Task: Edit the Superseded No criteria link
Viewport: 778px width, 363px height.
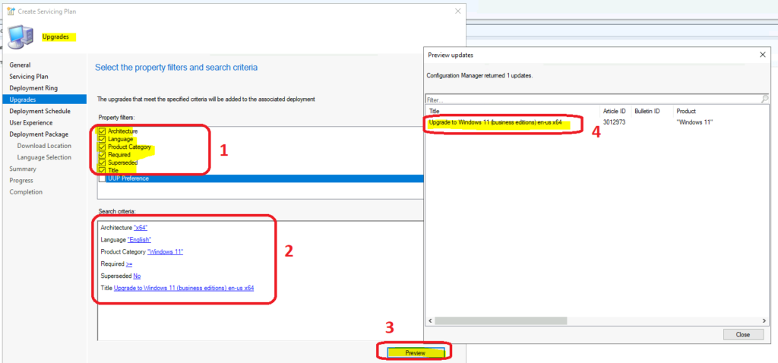Action: click(x=137, y=276)
